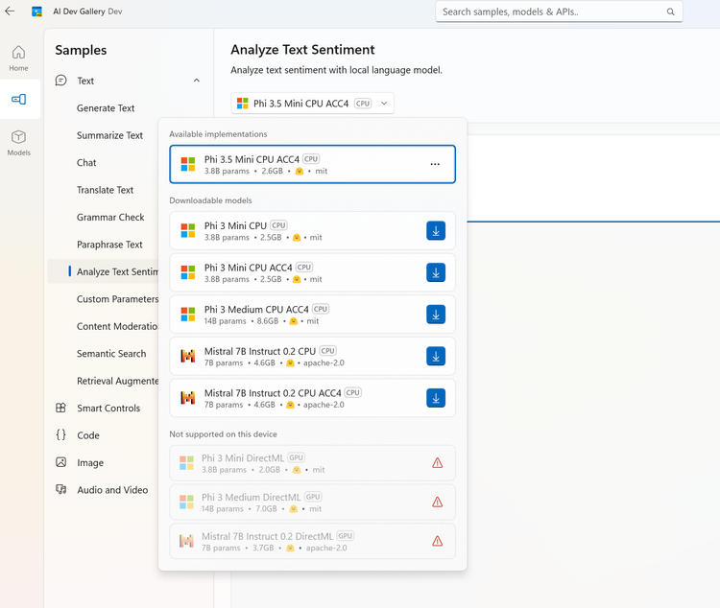Click the back arrow button
This screenshot has width=720, height=608.
pos(11,12)
